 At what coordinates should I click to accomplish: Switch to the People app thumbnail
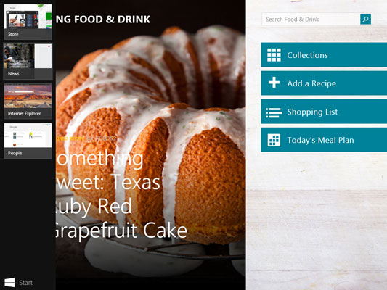click(x=28, y=141)
